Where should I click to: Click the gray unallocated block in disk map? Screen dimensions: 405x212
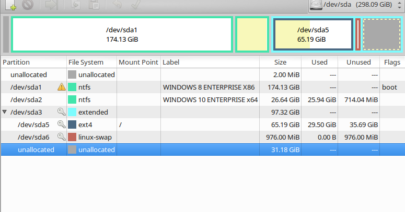pos(381,34)
